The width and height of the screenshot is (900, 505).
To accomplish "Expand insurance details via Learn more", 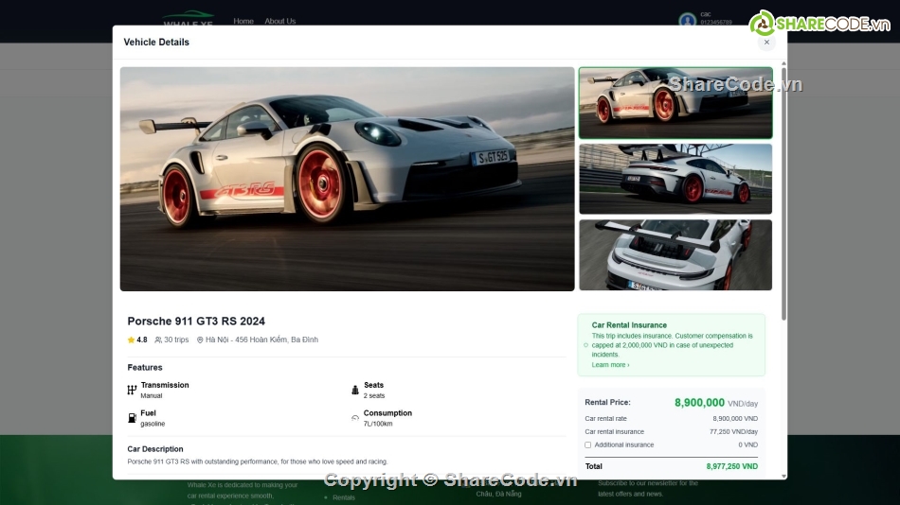I will pyautogui.click(x=610, y=365).
